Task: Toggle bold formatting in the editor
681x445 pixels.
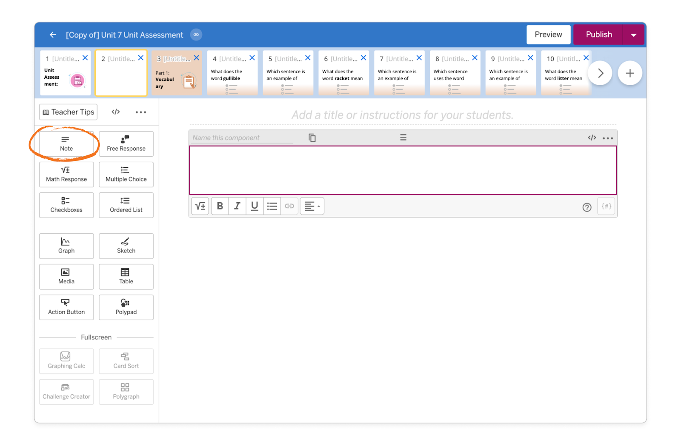Action: tap(220, 206)
